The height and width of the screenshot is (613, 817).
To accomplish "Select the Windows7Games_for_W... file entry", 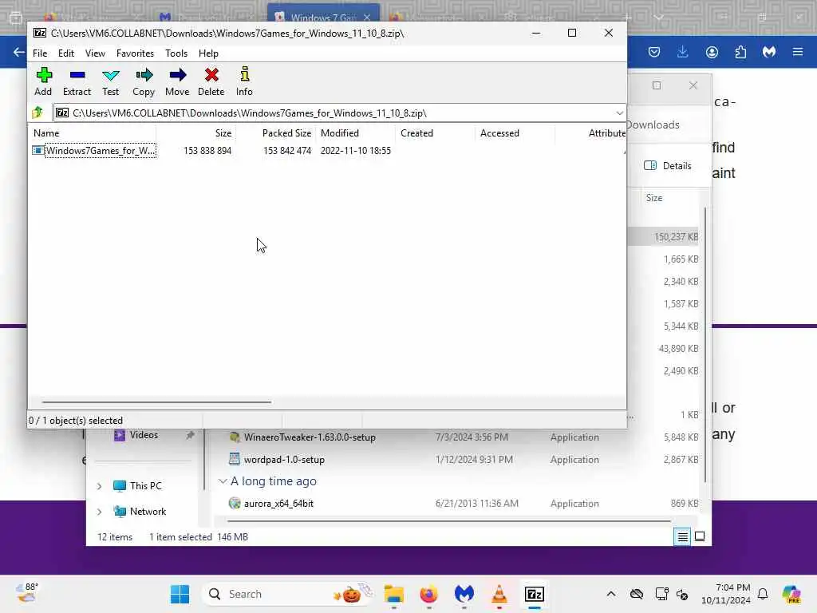I will (94, 151).
